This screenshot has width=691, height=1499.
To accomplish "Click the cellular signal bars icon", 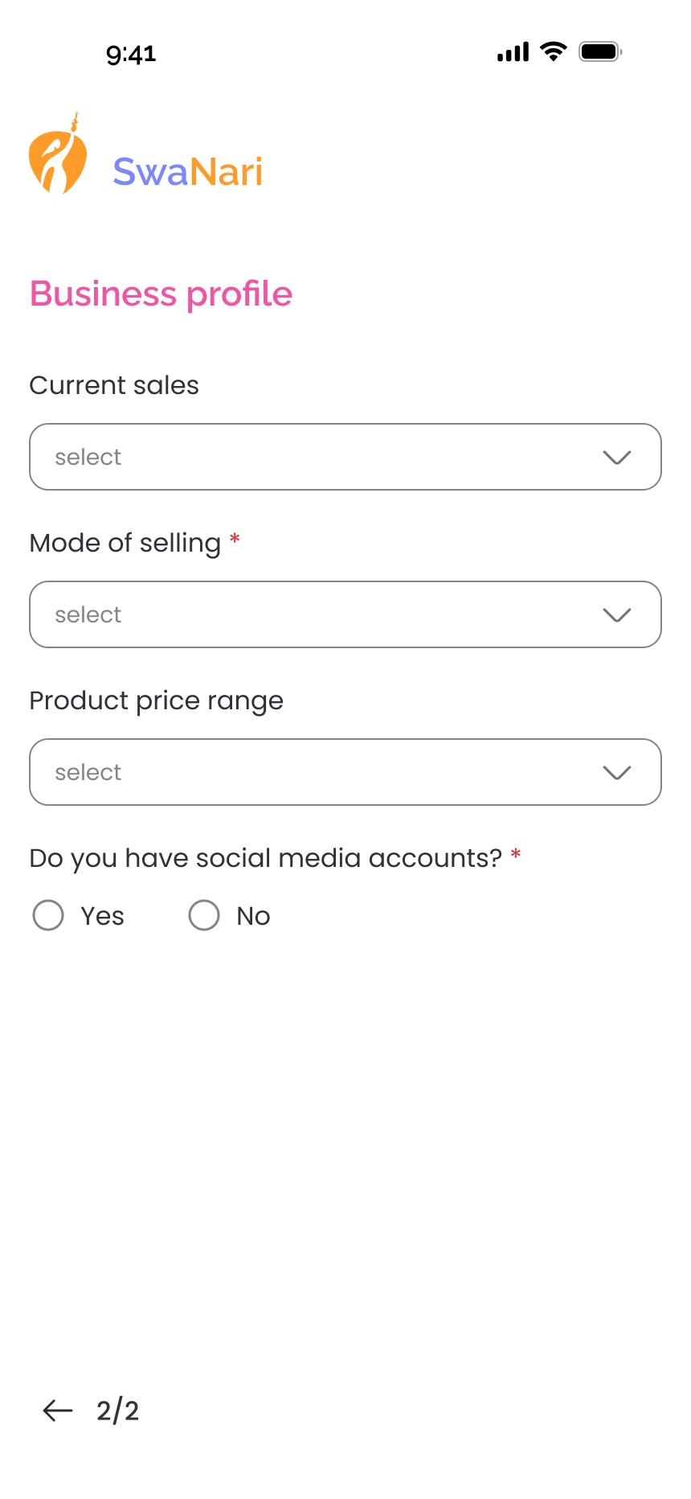I will 513,52.
